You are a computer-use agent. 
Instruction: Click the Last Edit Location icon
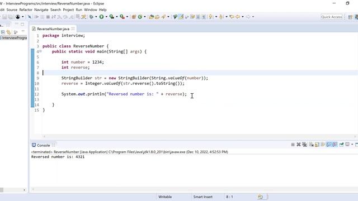pyautogui.click(x=232, y=17)
